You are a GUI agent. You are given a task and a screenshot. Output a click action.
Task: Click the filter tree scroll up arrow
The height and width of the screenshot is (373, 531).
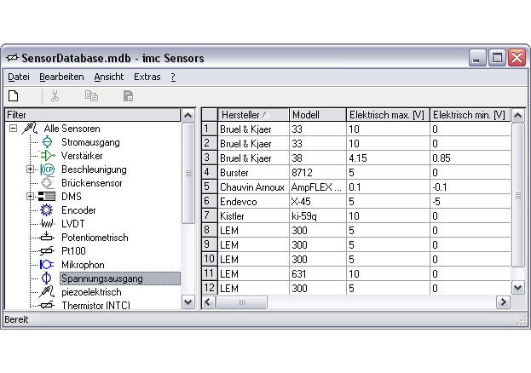(188, 116)
